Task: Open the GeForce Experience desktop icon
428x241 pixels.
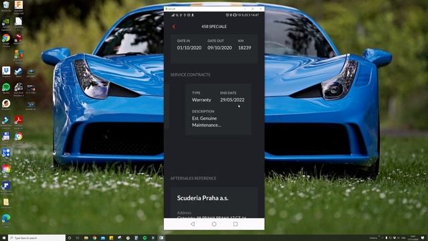Action: 6,23
